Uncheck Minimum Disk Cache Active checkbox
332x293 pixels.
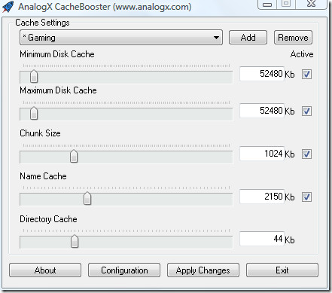(306, 74)
